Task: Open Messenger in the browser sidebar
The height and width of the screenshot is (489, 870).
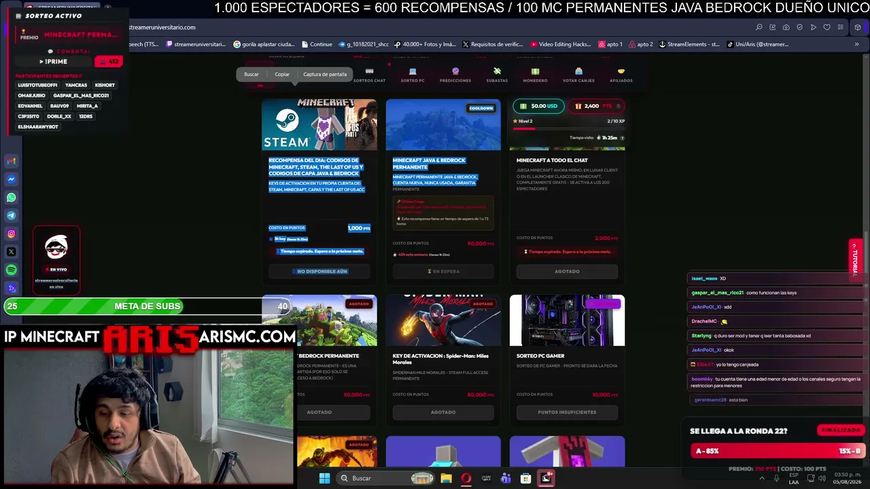Action: click(x=11, y=179)
